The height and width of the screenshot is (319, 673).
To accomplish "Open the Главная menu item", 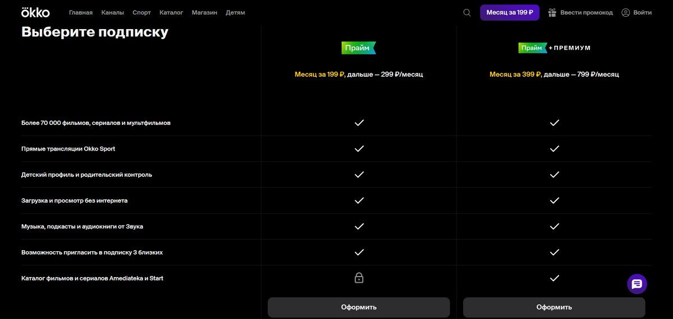I will 81,12.
